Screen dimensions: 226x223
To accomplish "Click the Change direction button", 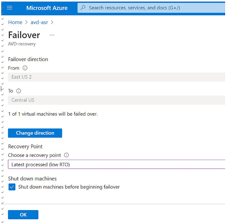I will click(x=35, y=133).
